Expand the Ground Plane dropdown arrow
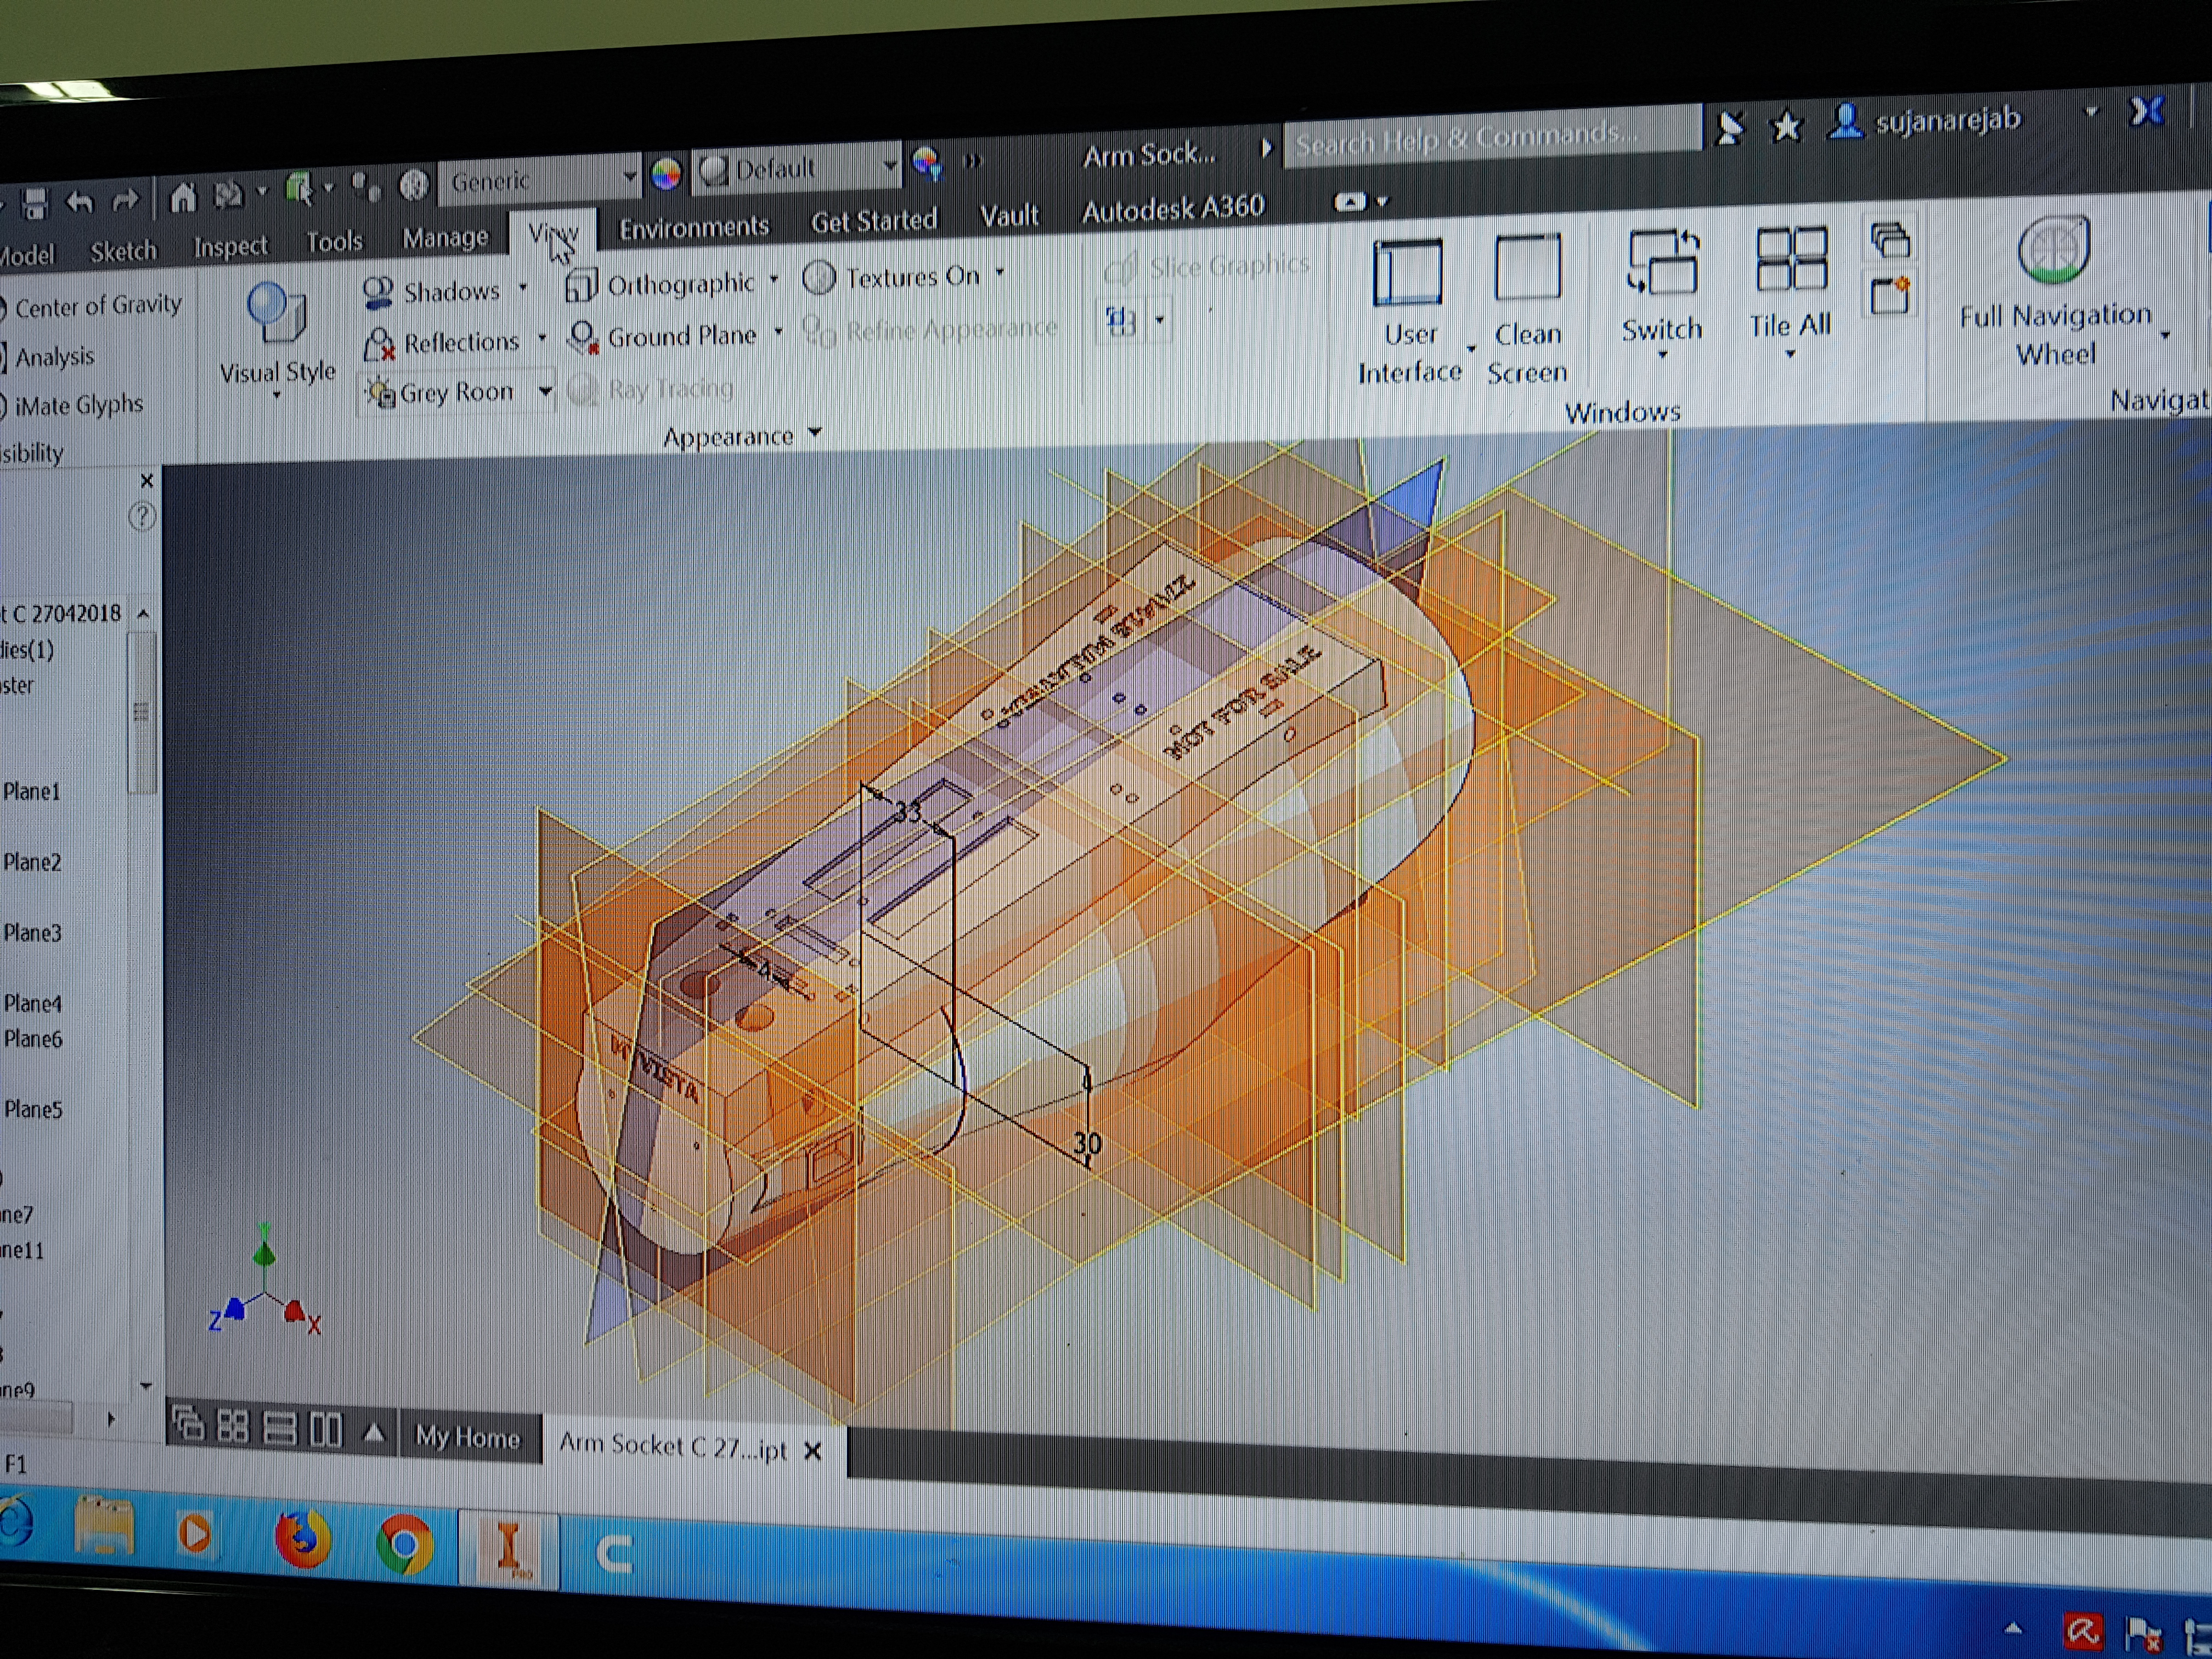 point(778,331)
